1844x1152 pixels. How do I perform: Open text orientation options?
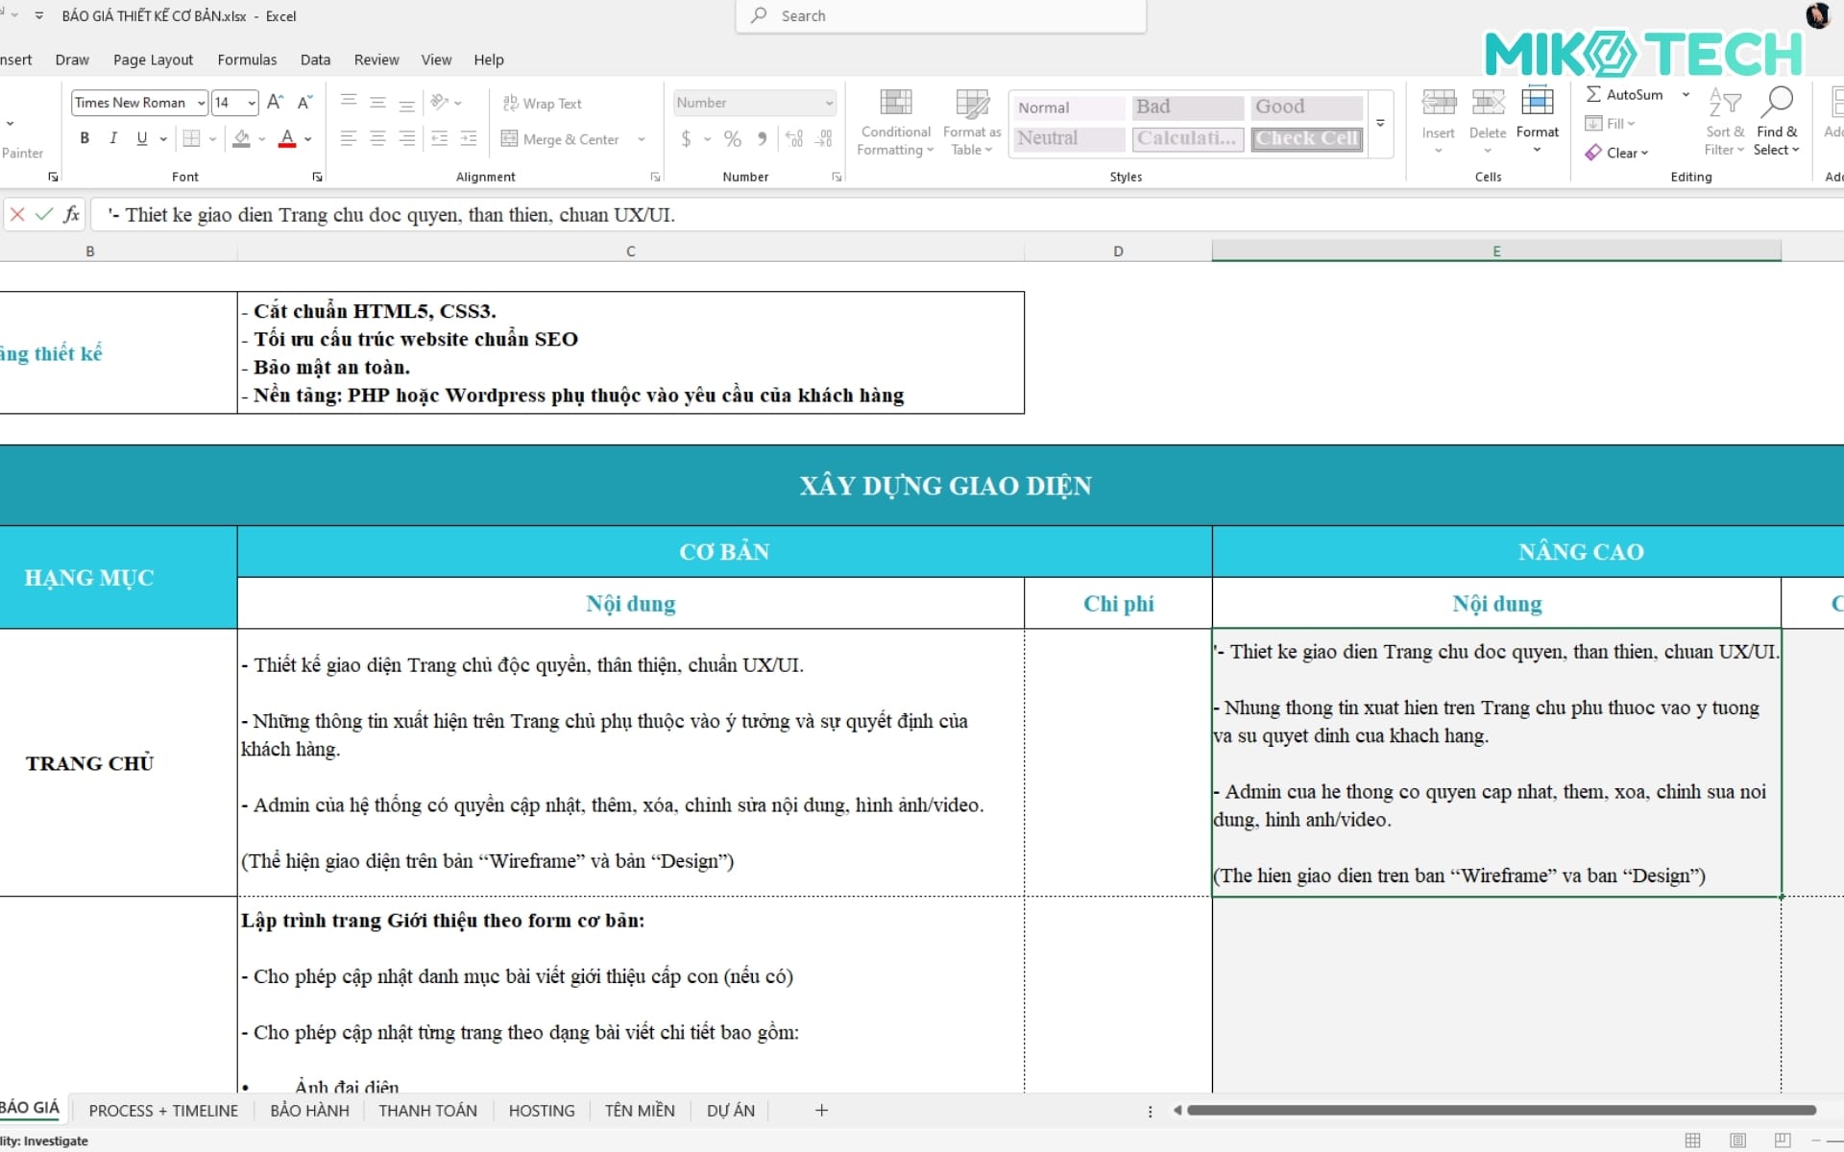(446, 102)
